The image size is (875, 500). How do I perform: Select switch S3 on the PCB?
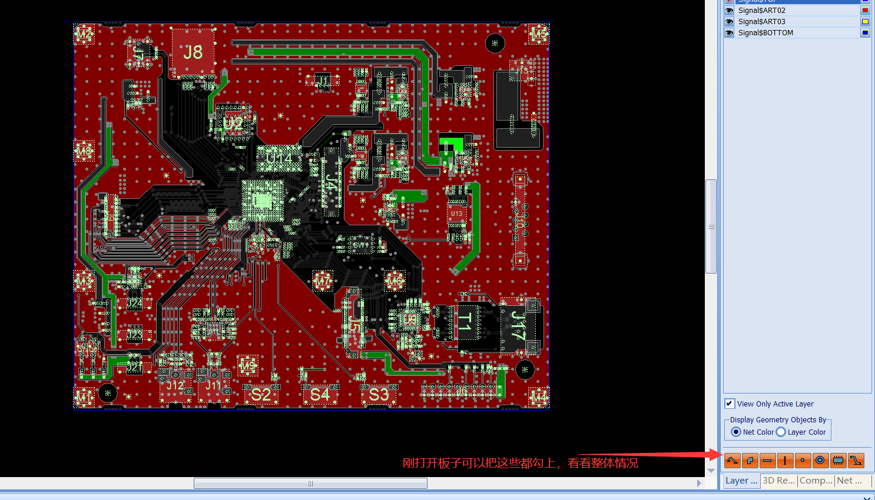379,395
